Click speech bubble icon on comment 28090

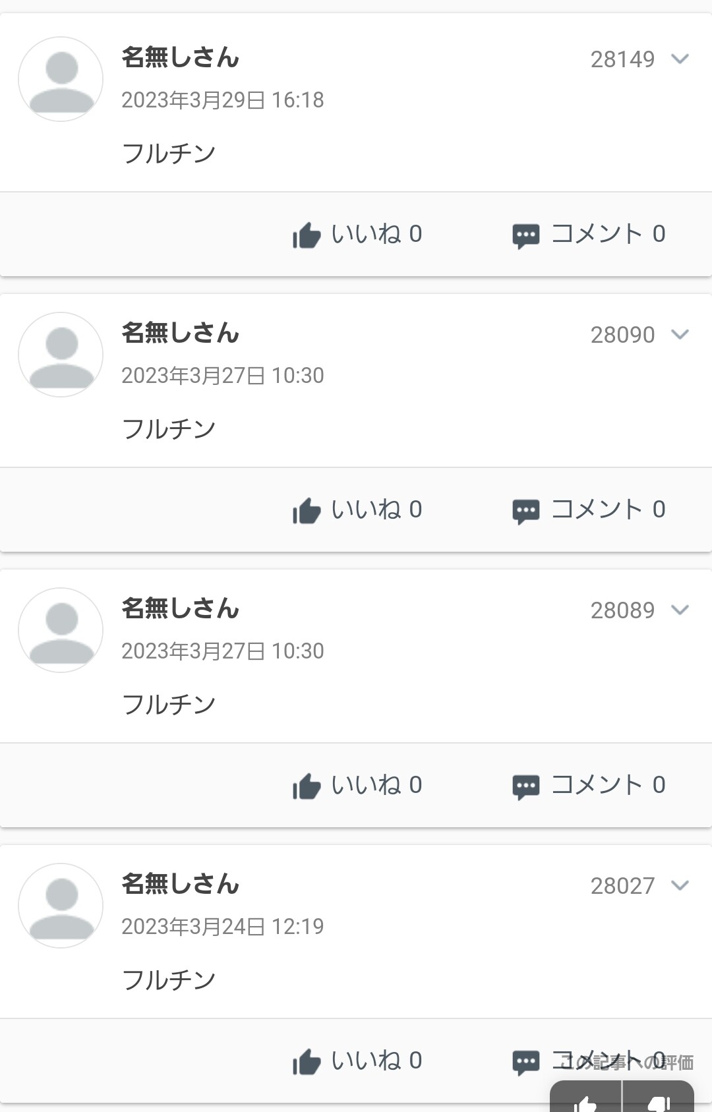[525, 512]
